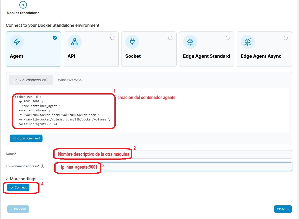Click the Edge Agent Standard cloud icon
299x219 pixels.
pyautogui.click(x=190, y=42)
